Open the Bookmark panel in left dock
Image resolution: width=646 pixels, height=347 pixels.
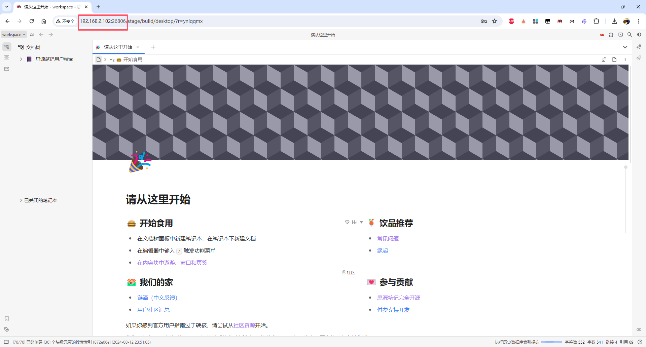tap(7, 318)
